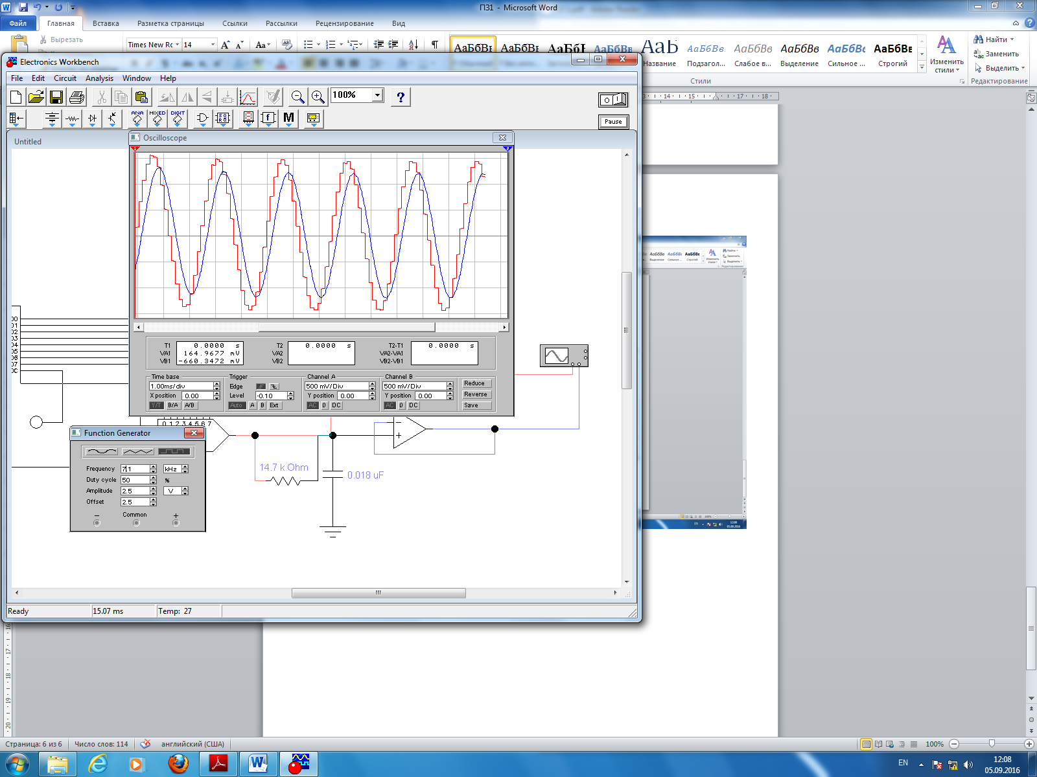Click the Word zoom slider handle

992,744
